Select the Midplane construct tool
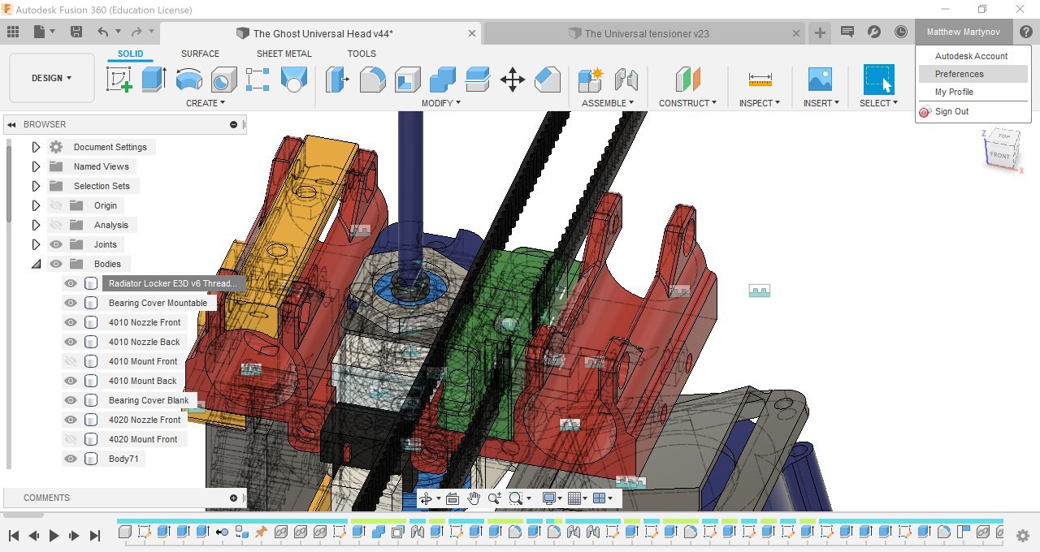This screenshot has height=552, width=1040. [687, 79]
